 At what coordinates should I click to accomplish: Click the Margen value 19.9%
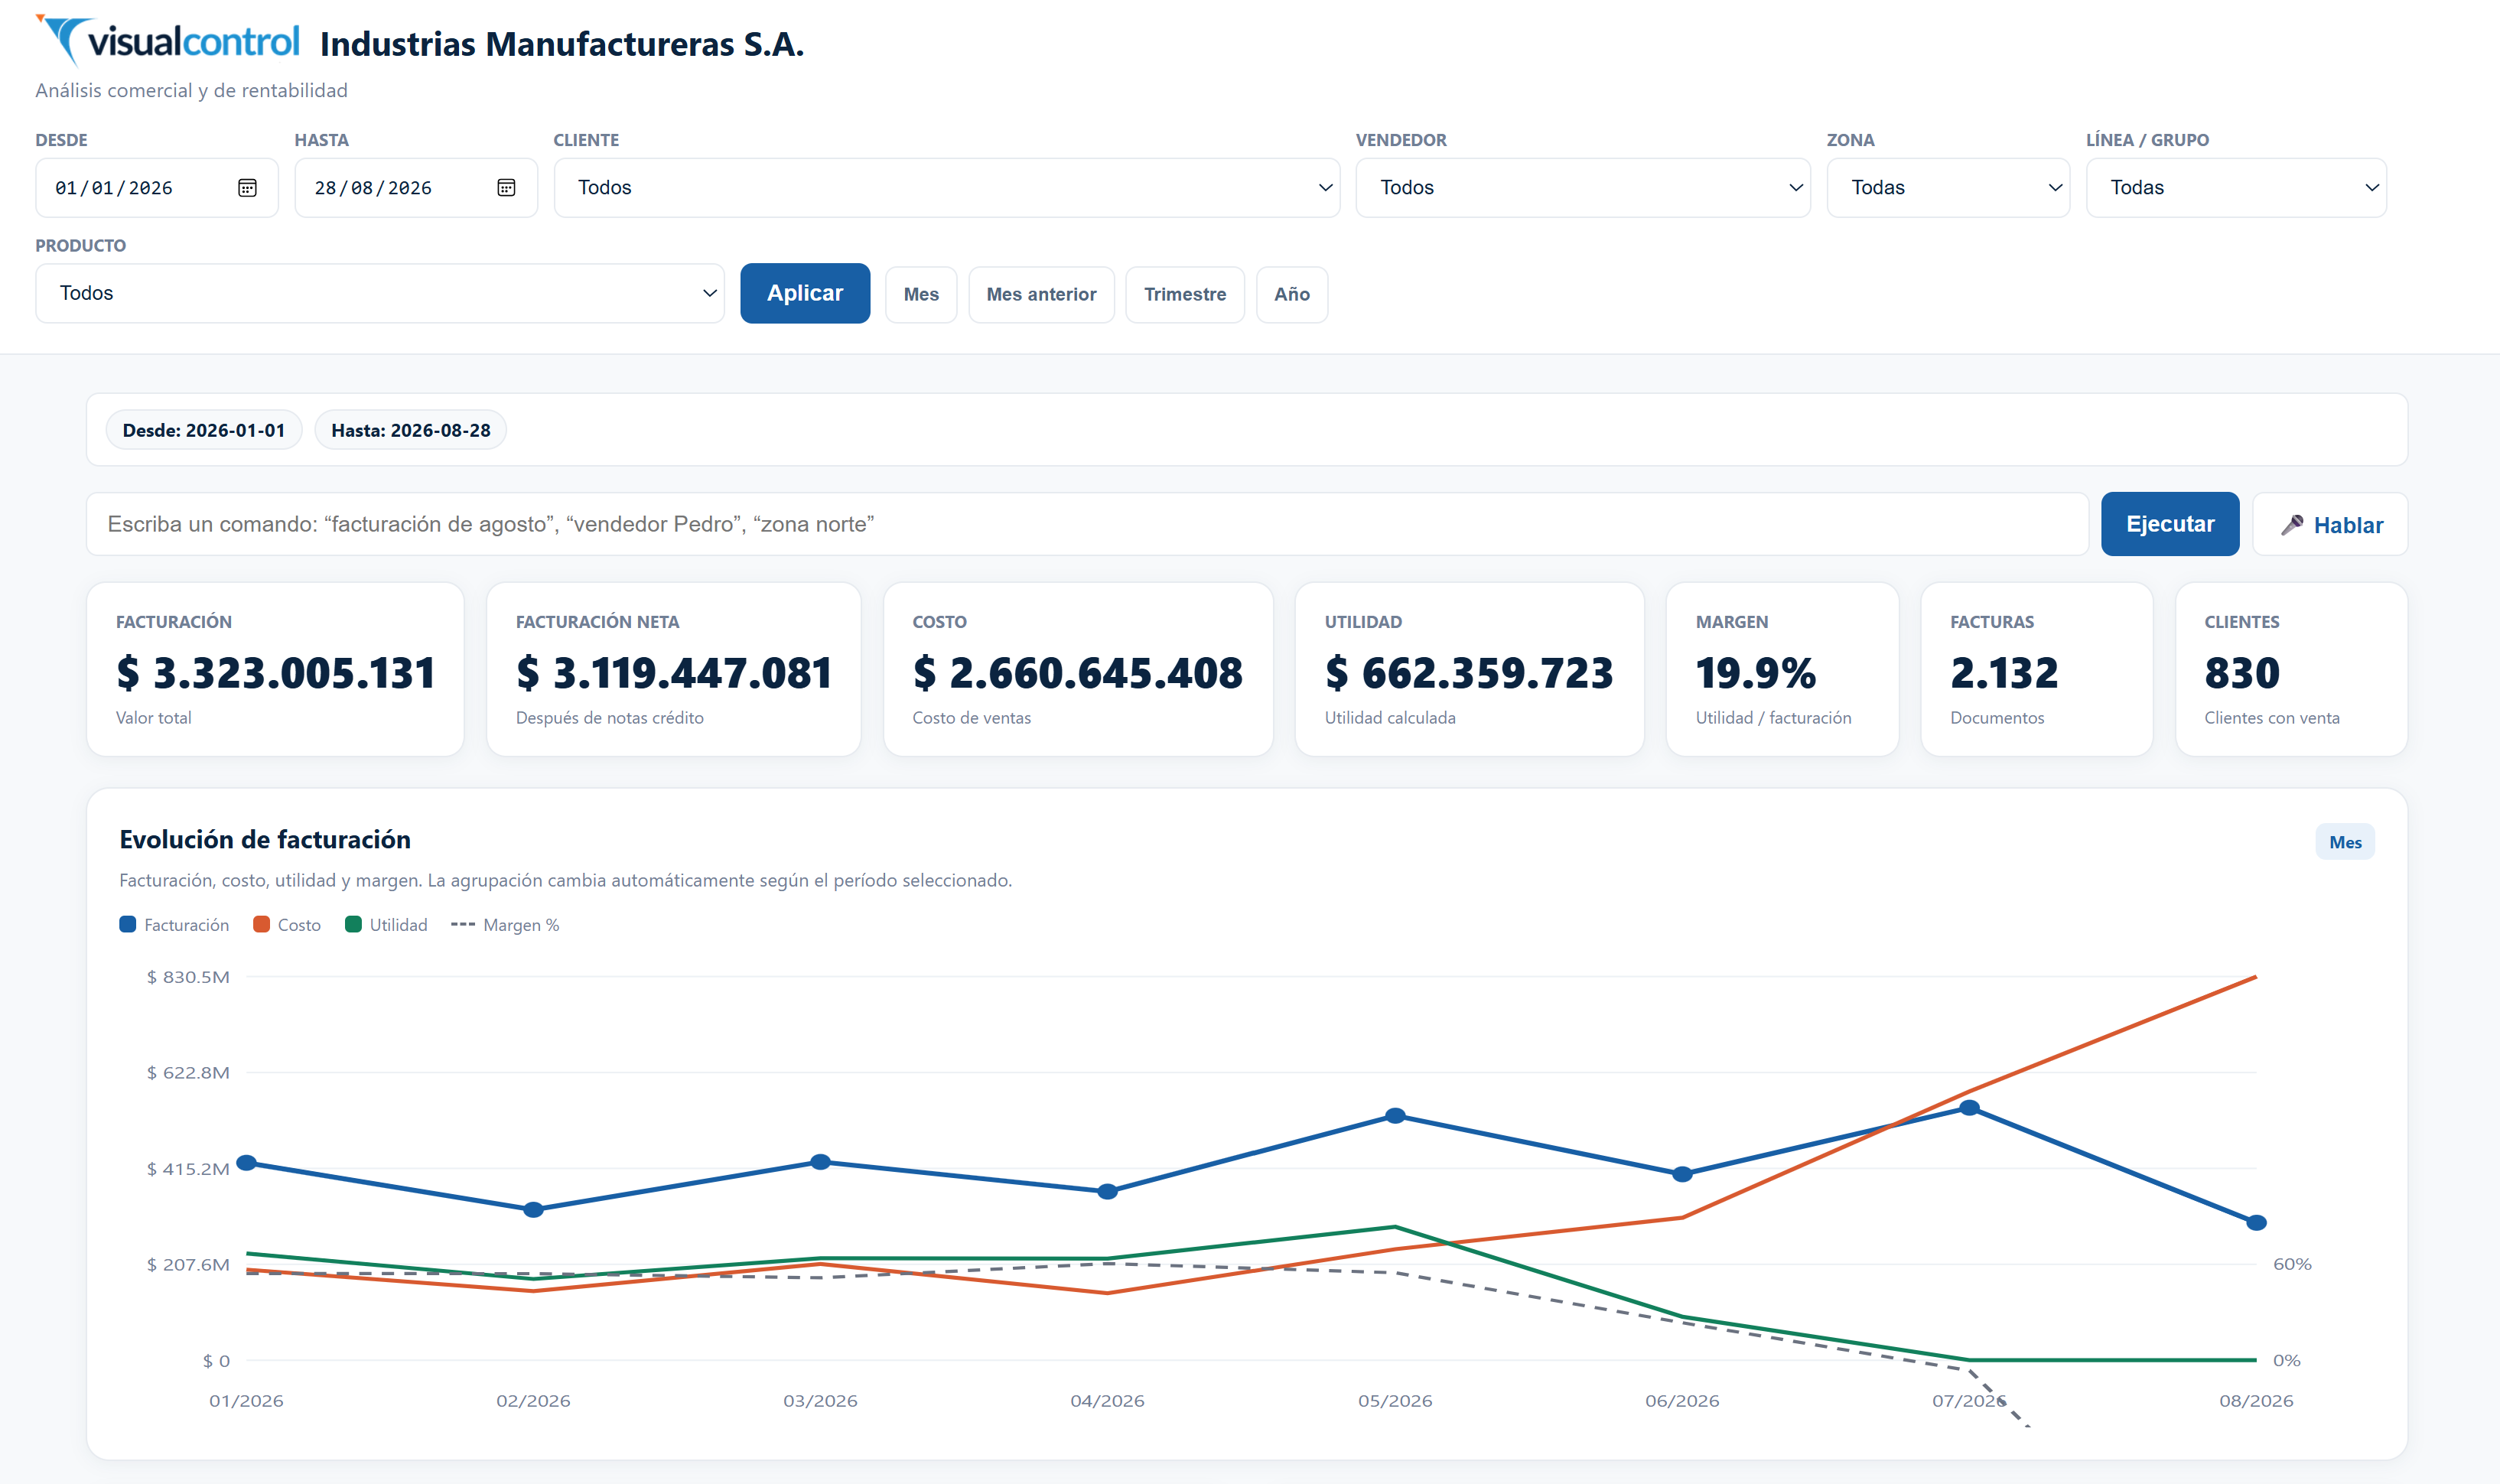click(x=1756, y=673)
